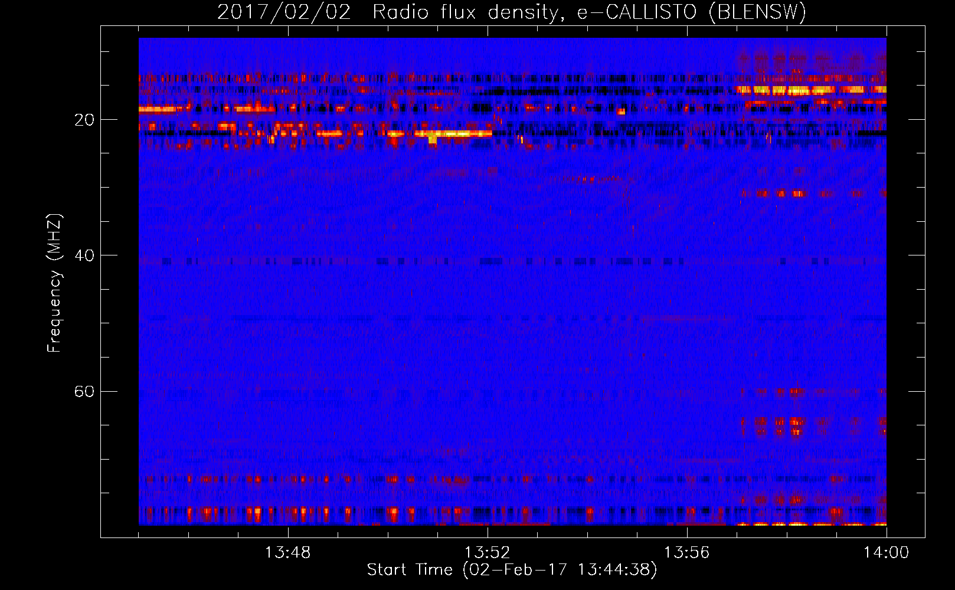Screen dimensions: 955x590
Task: Click the 'Start Time (02-Feb-17 13:44:38)' label
Action: pos(512,570)
